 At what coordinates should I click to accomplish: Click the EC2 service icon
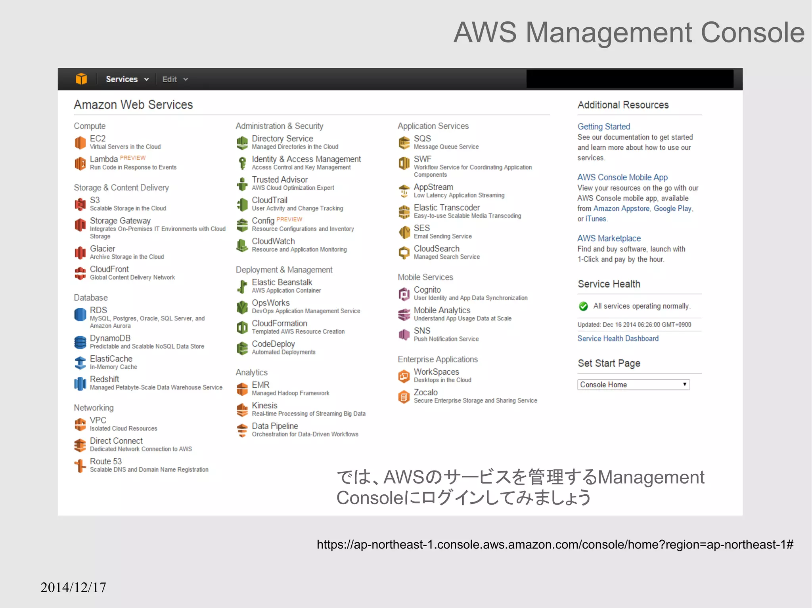click(x=80, y=142)
